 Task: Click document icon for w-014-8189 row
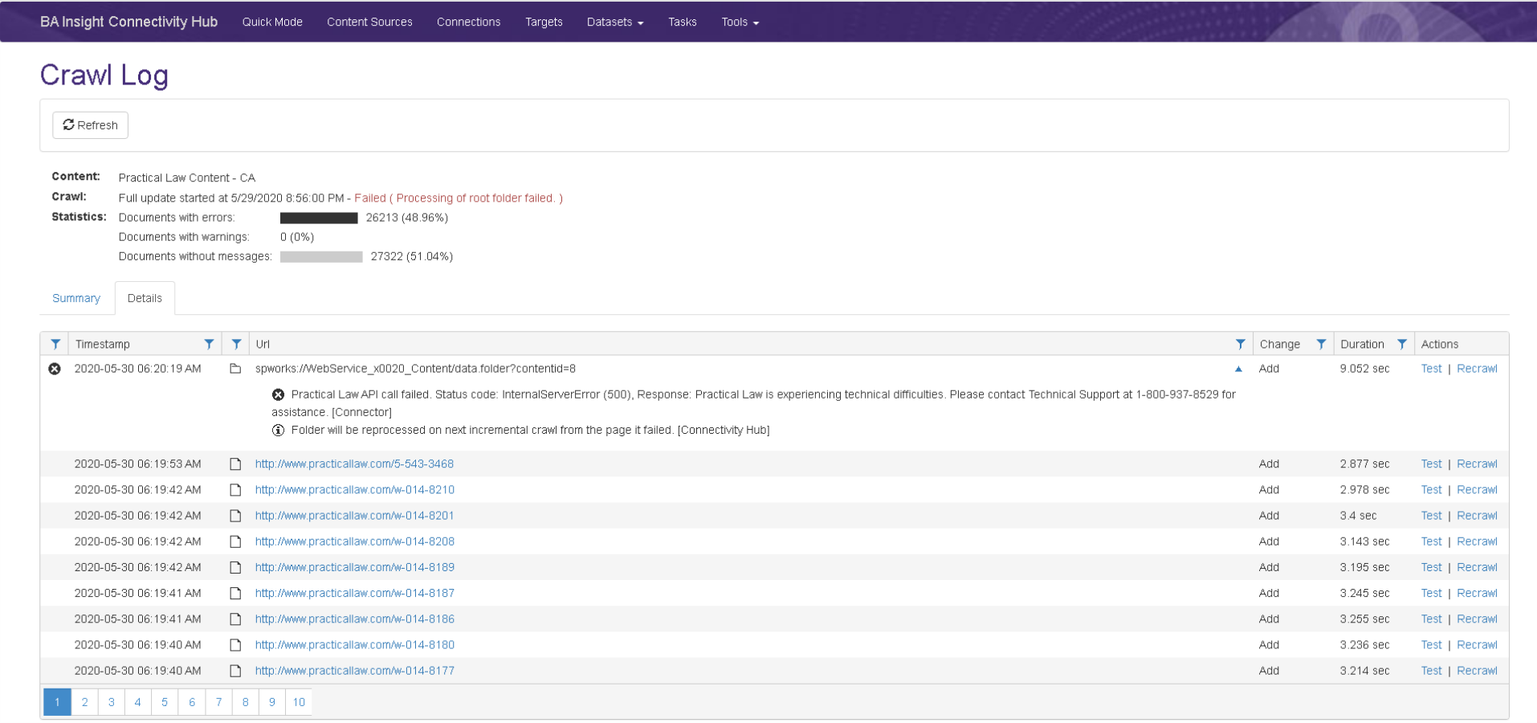(x=235, y=567)
